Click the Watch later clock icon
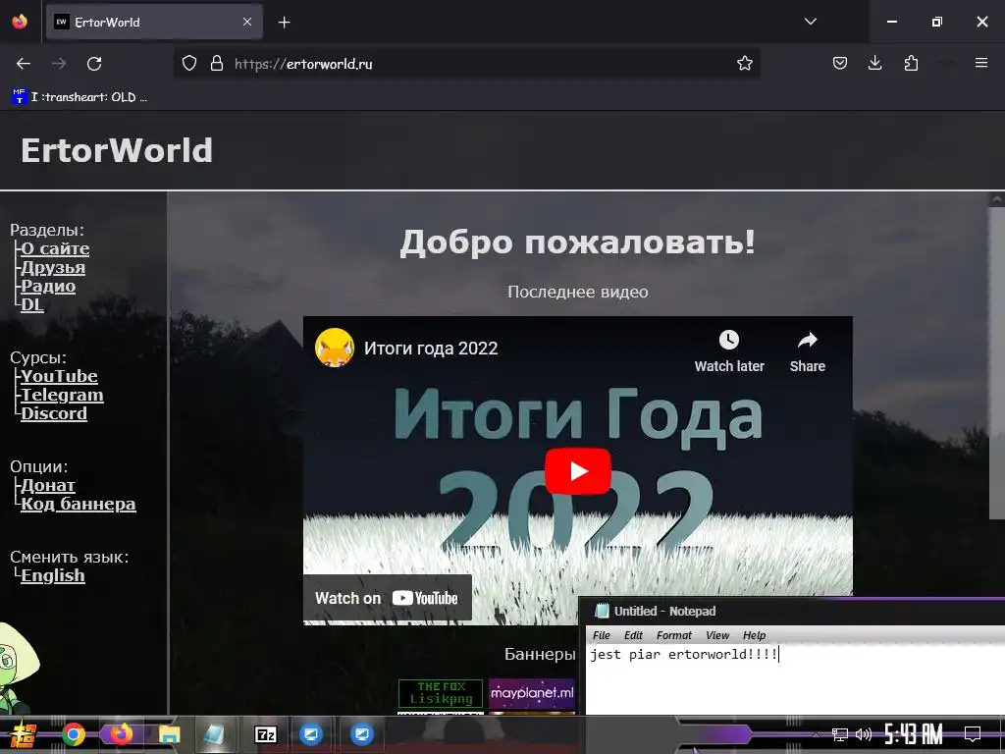Viewport: 1005px width, 754px height. click(x=729, y=340)
